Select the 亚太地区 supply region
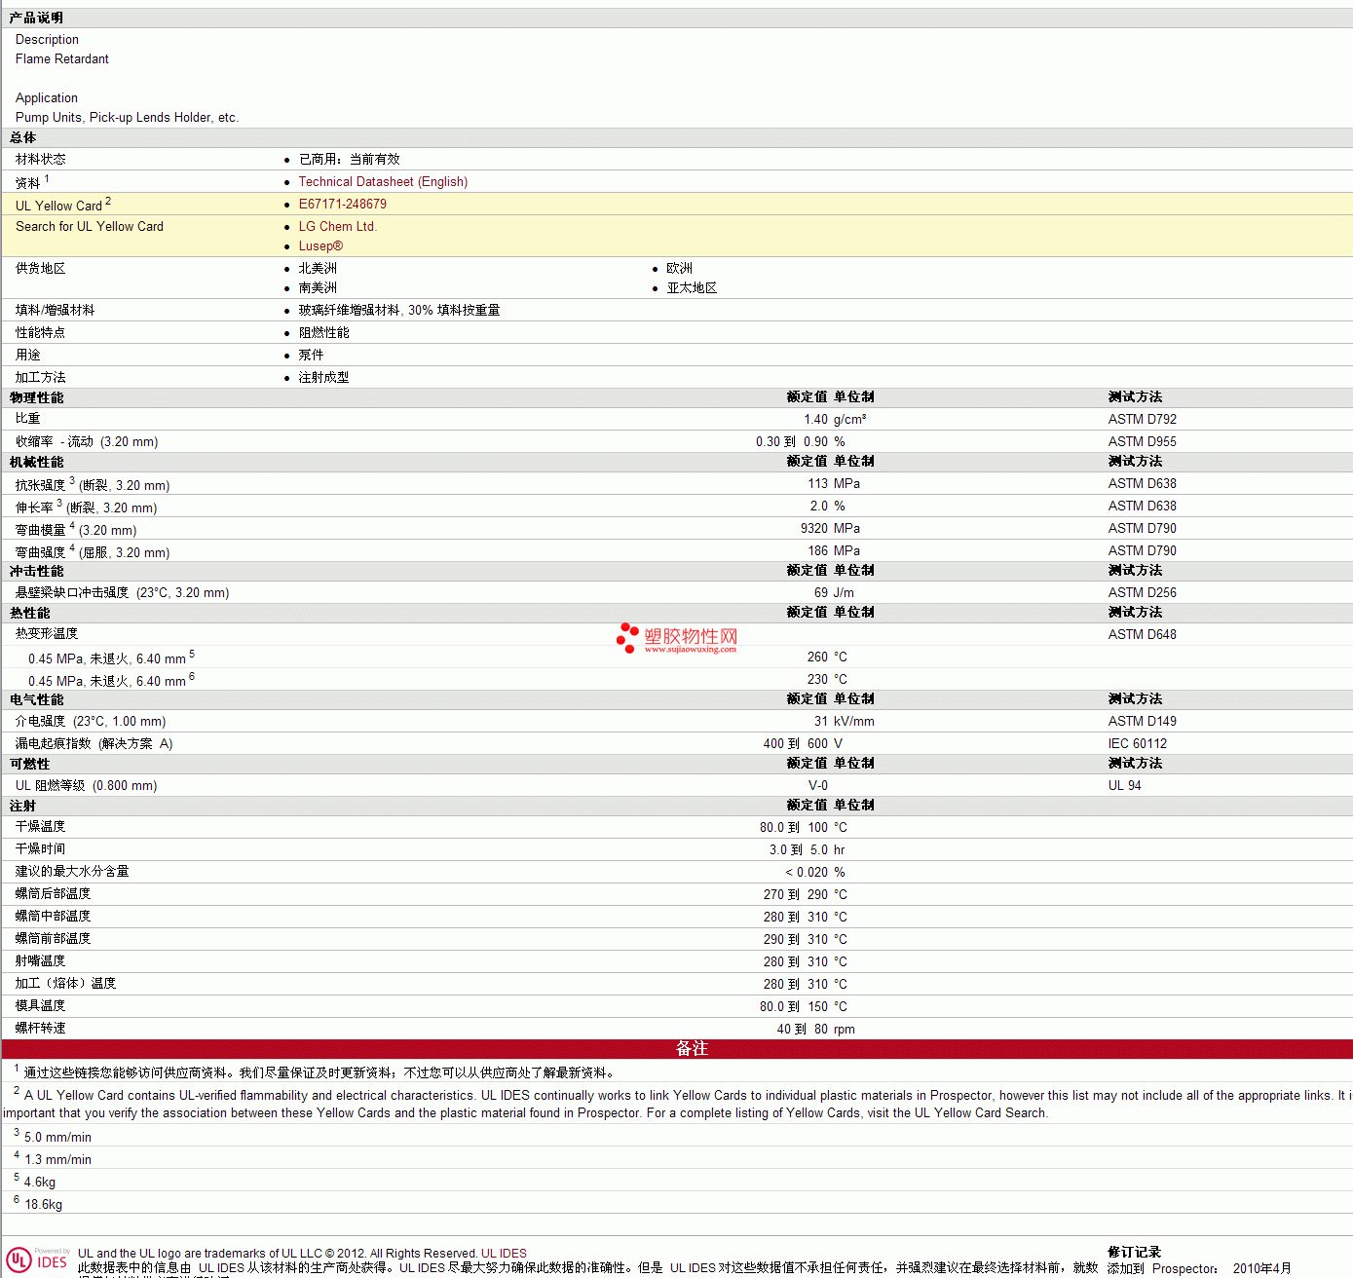 [x=692, y=288]
